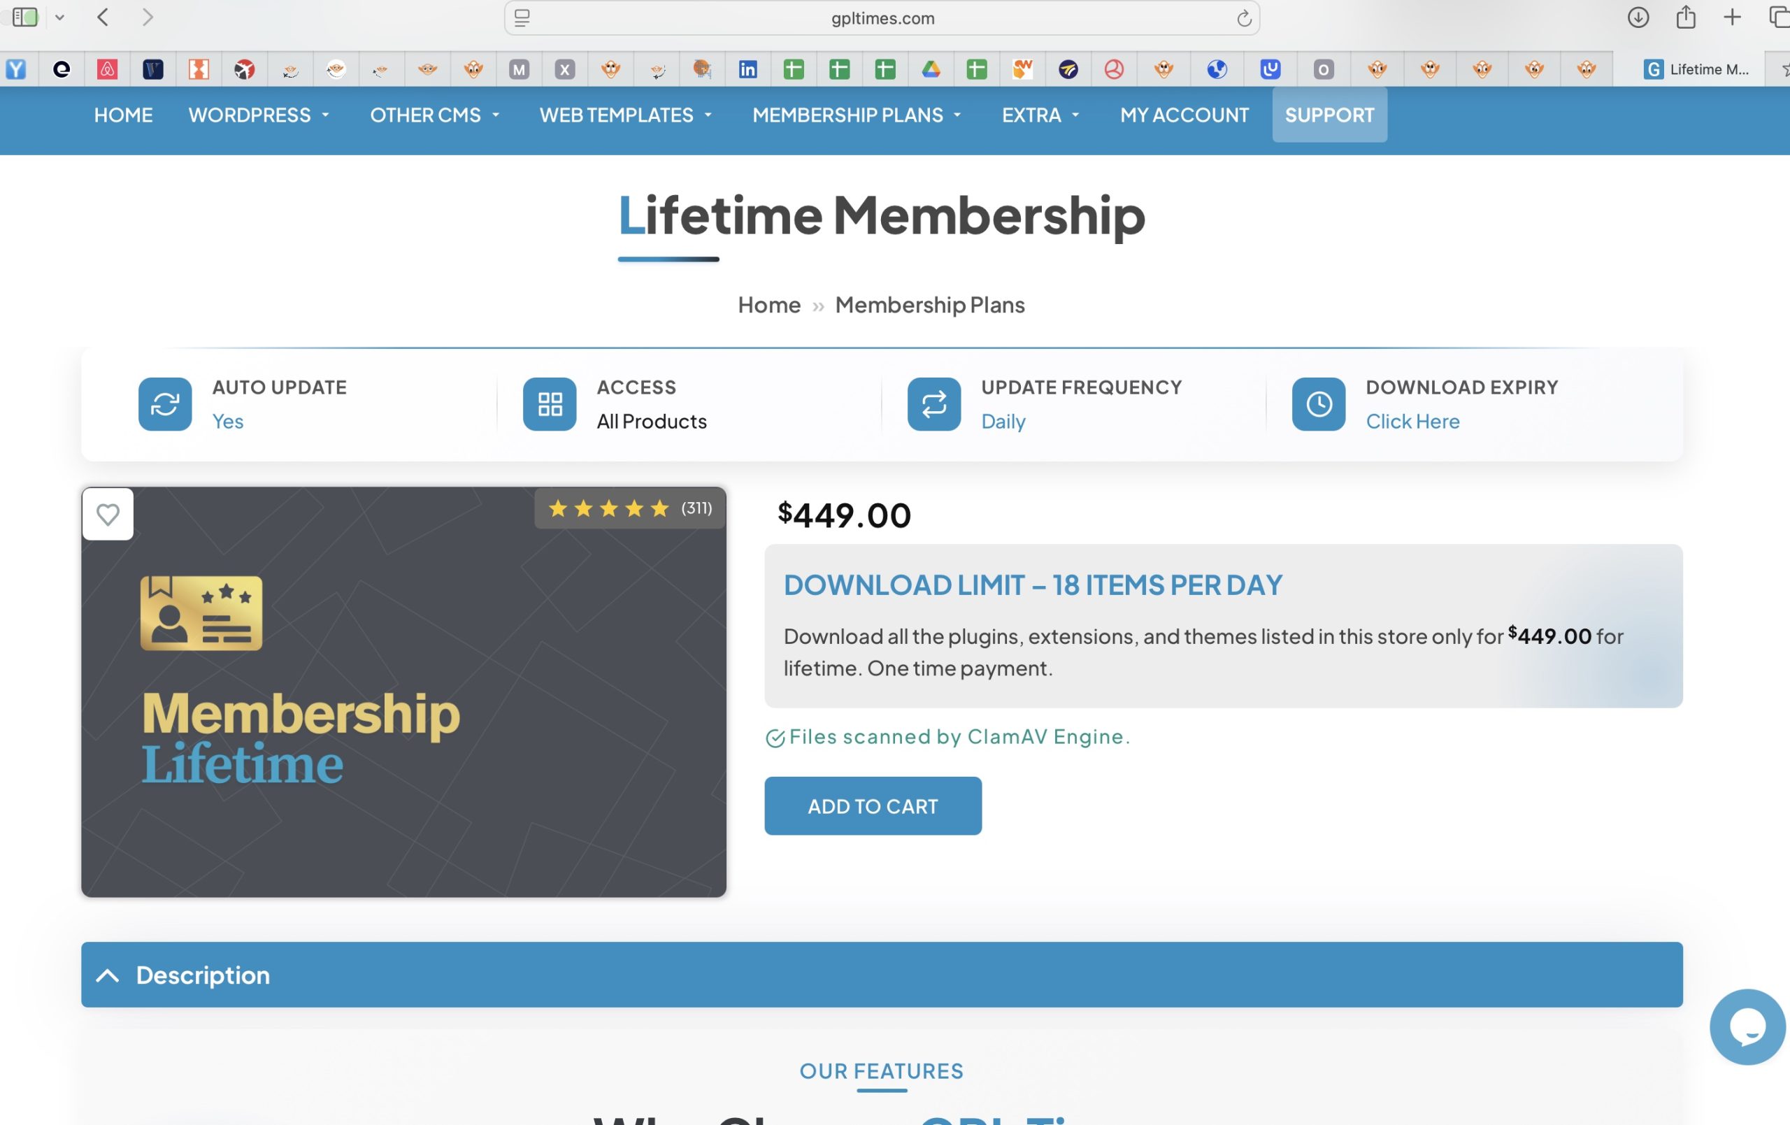Image resolution: width=1790 pixels, height=1125 pixels.
Task: Toggle the Safari sidebar button
Action: coord(25,17)
